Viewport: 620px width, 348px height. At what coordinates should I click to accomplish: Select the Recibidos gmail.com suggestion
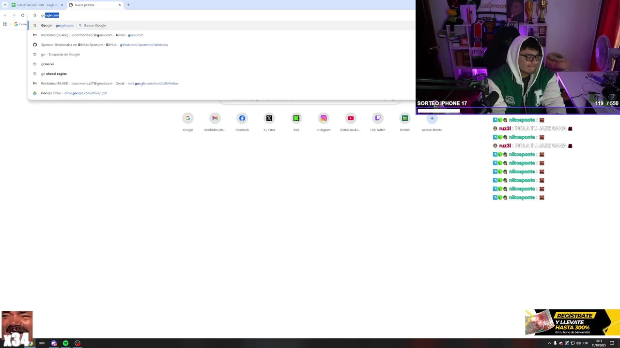221,35
